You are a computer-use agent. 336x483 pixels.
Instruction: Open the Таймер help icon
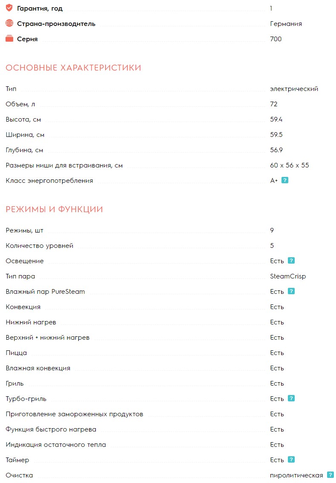coord(291,460)
